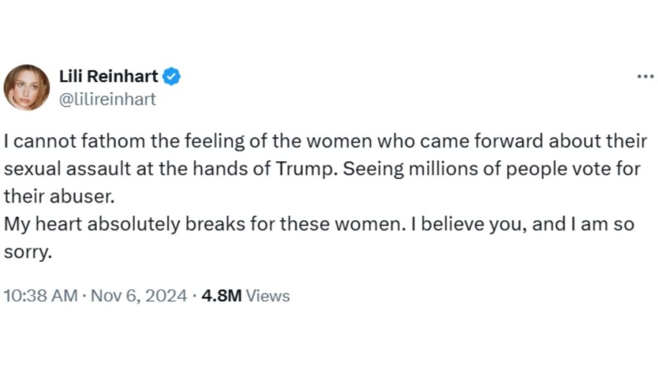658x370 pixels.
Task: Click Lili Reinhart's profile avatar photo
Action: [26, 87]
